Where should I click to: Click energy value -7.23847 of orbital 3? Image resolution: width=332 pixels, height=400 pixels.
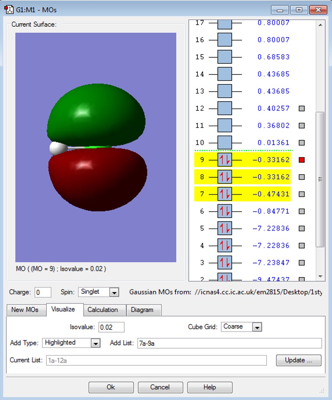[271, 263]
